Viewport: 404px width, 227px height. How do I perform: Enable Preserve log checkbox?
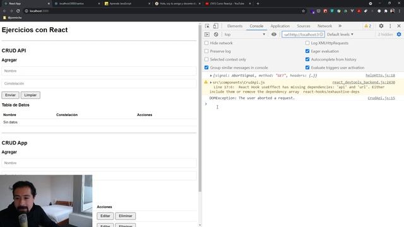click(x=206, y=51)
